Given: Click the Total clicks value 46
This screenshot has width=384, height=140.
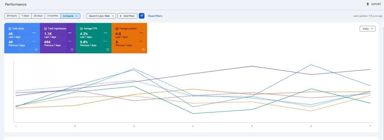Looking at the screenshot, I should [x=10, y=34].
